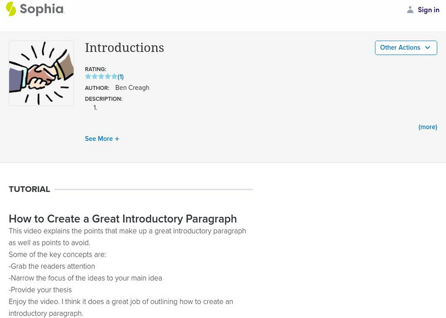This screenshot has width=446, height=318.
Task: Select the third rating star
Action: point(101,76)
